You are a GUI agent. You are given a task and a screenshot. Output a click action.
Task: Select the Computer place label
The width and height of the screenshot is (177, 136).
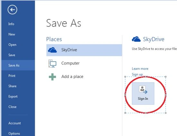point(70,63)
